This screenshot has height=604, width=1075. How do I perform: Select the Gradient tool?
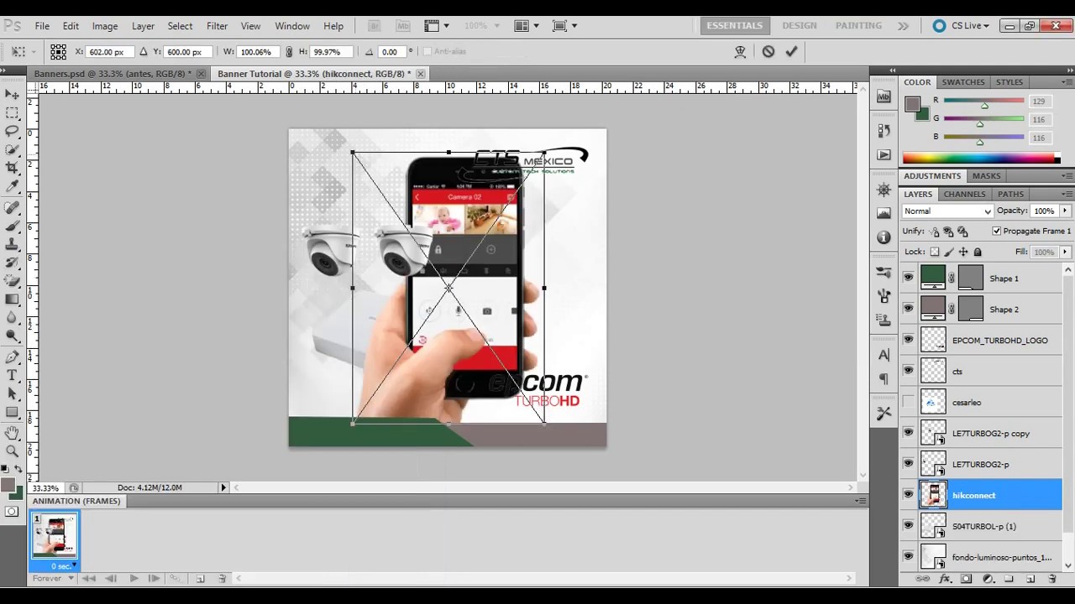12,299
